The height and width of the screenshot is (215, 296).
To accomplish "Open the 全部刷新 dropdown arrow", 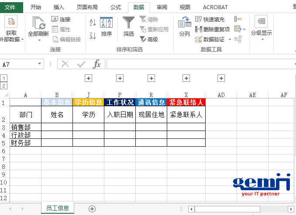I will point(39,40).
